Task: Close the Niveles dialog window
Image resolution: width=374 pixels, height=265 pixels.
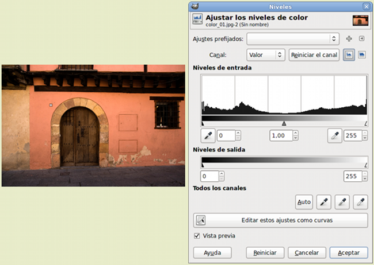Action: pos(366,6)
